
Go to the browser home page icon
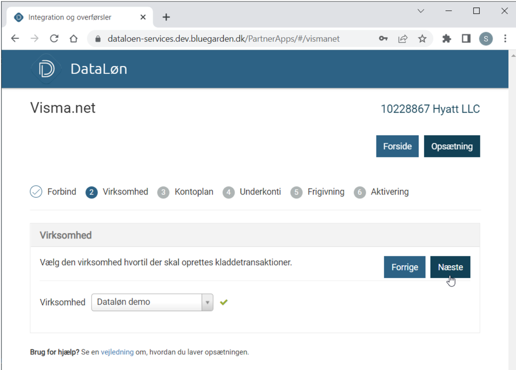(73, 39)
